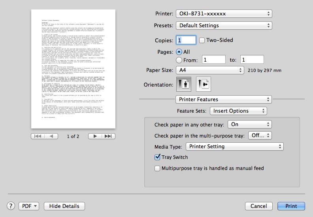Click the to page number field
Image resolution: width=313 pixels, height=217 pixels.
click(252, 60)
